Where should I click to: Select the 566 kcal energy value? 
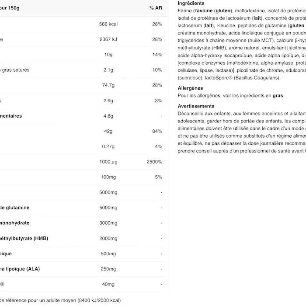click(x=108, y=24)
